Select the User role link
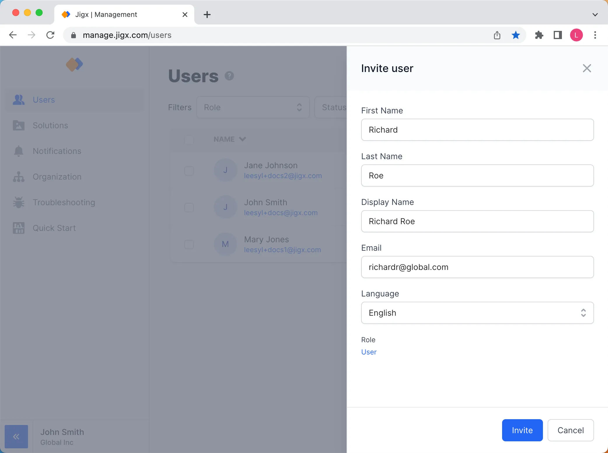 (x=369, y=352)
